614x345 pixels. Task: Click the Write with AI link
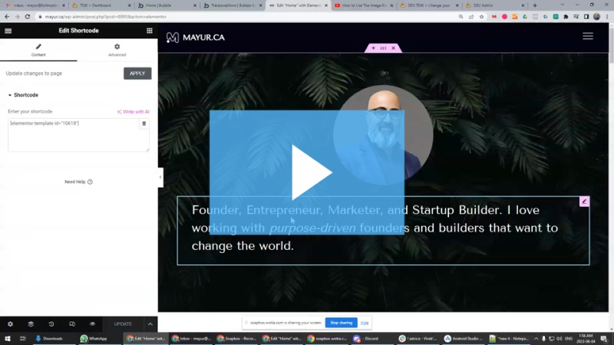(x=133, y=111)
